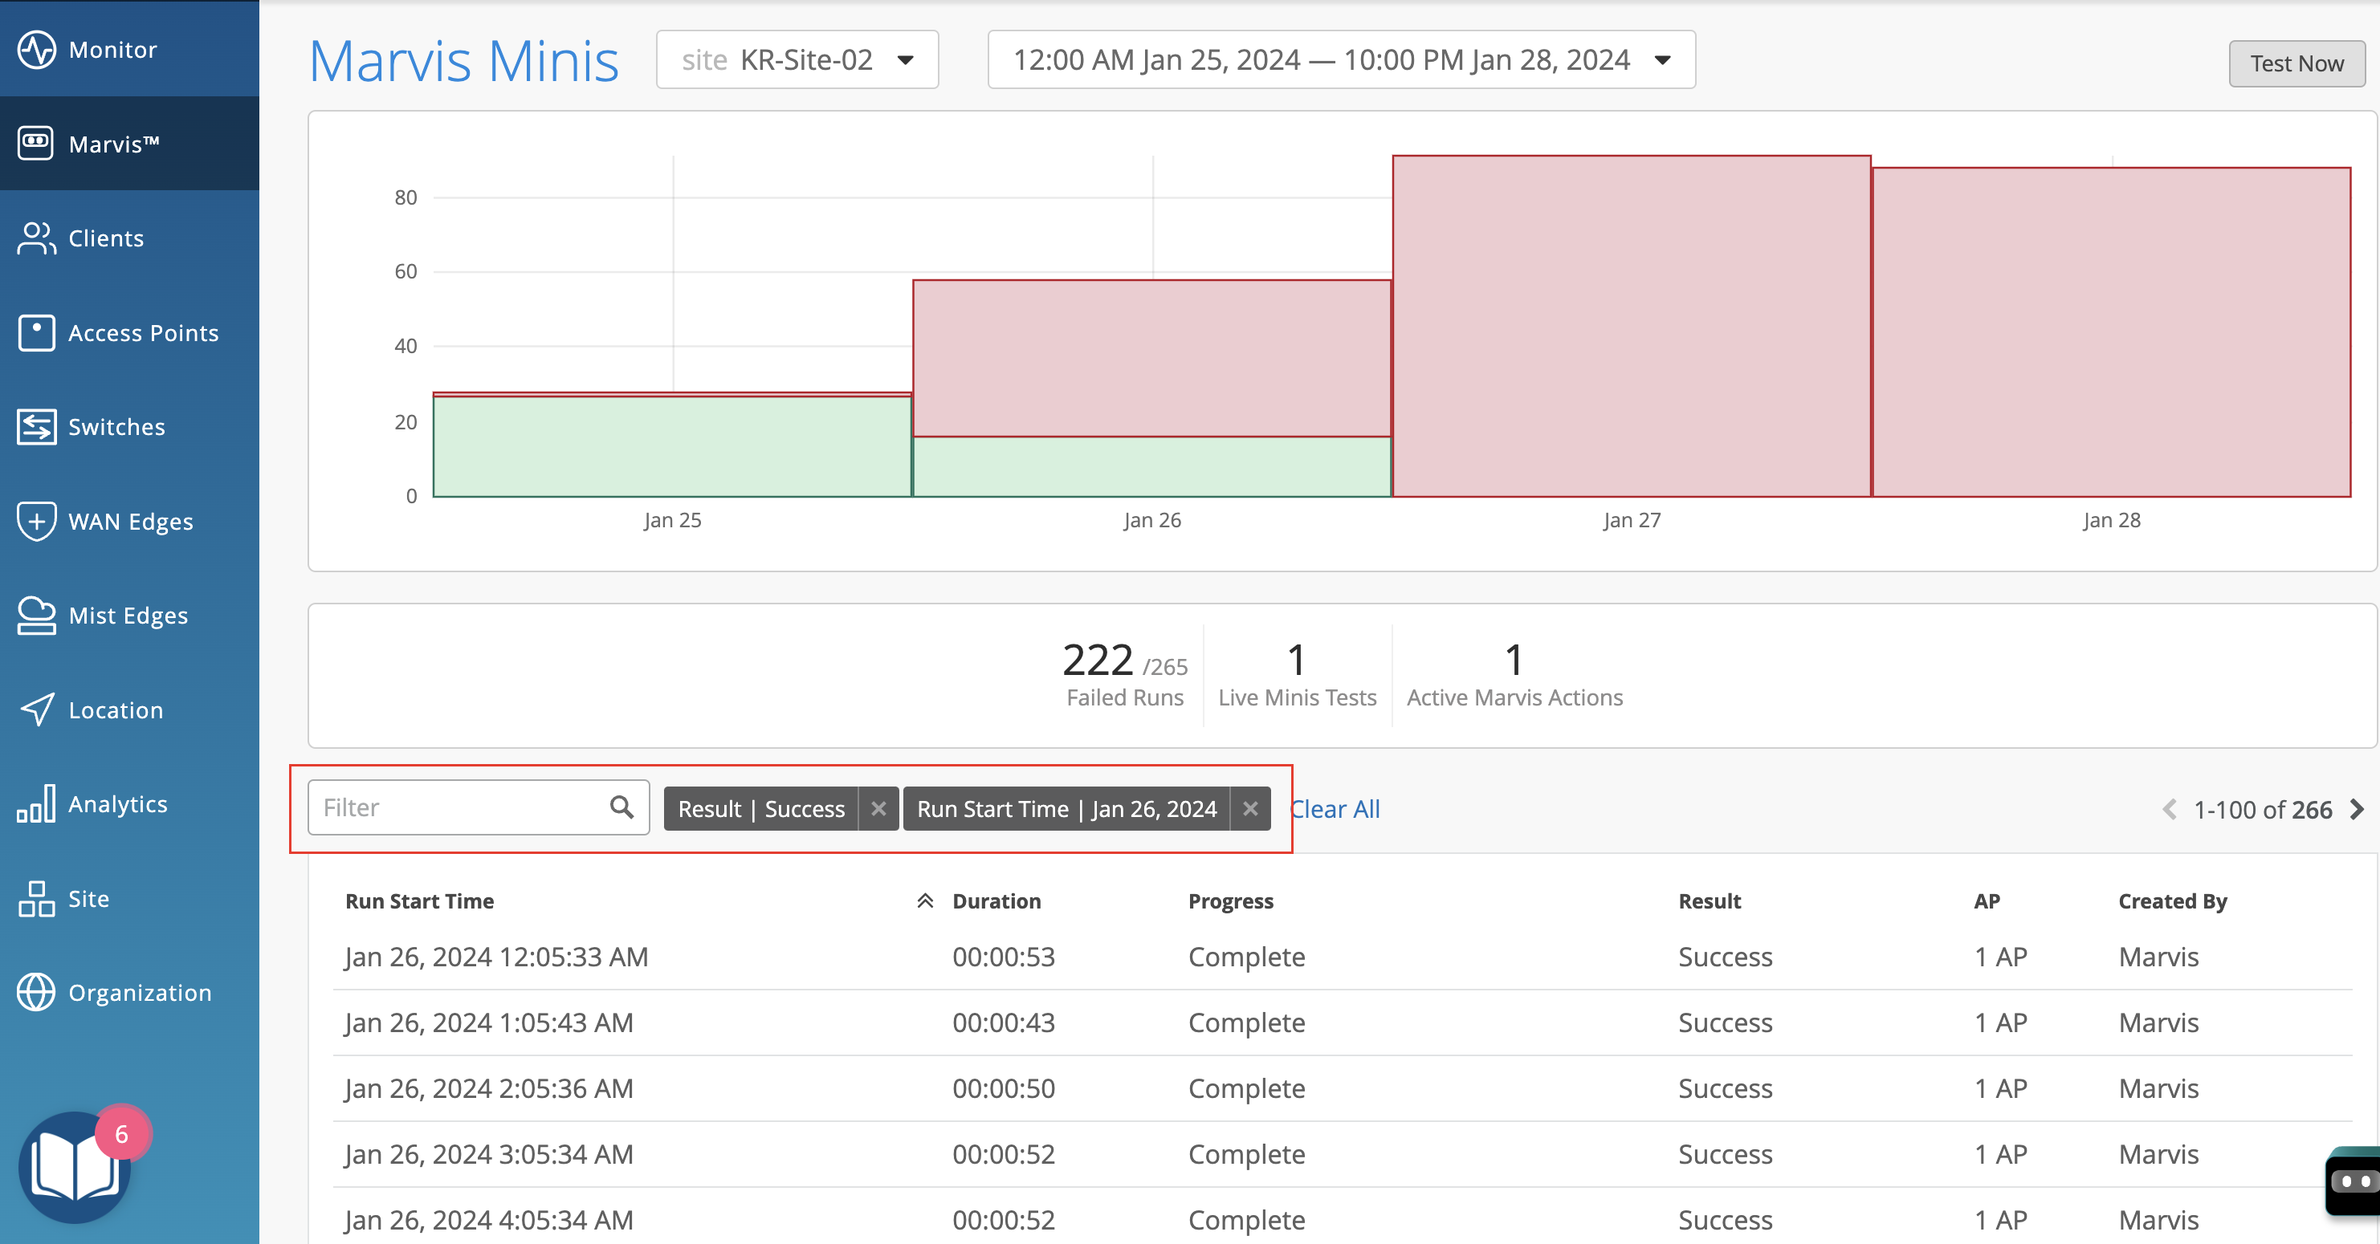Select the Switches arrows icon
This screenshot has height=1244, width=2380.
pyautogui.click(x=36, y=427)
